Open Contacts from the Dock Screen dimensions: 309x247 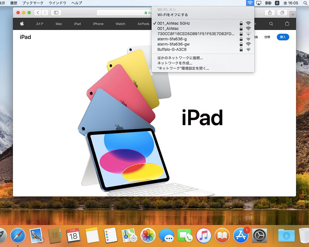[x=55, y=236]
